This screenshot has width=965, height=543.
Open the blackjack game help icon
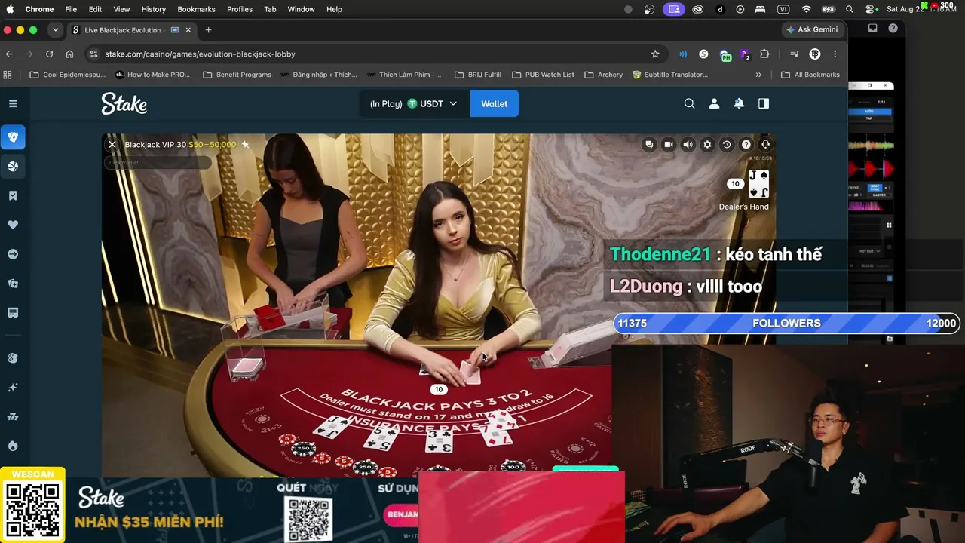coord(746,145)
